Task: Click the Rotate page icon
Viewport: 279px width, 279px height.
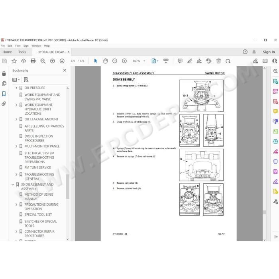Action: pyautogui.click(x=228, y=61)
